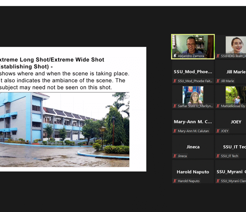The height and width of the screenshot is (212, 246).
Task: Click muted mic icon beside Manuelicious Uy
Action: click(x=218, y=106)
